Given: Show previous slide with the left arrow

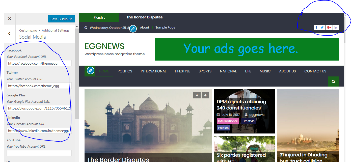Looking at the screenshot, I should [197, 95].
